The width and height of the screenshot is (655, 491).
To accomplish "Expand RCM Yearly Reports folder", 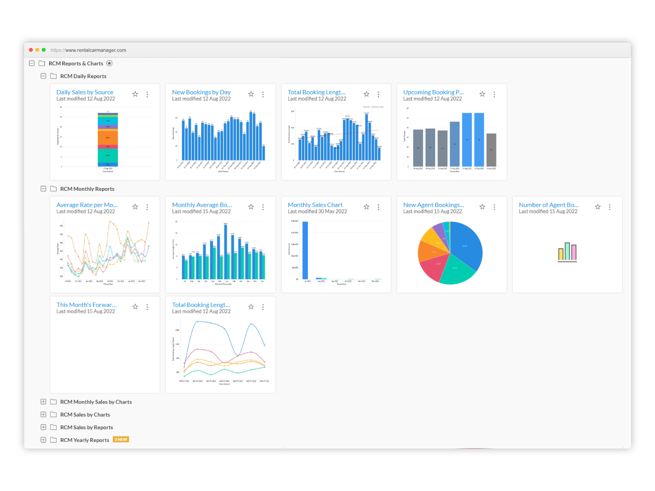I will point(43,440).
